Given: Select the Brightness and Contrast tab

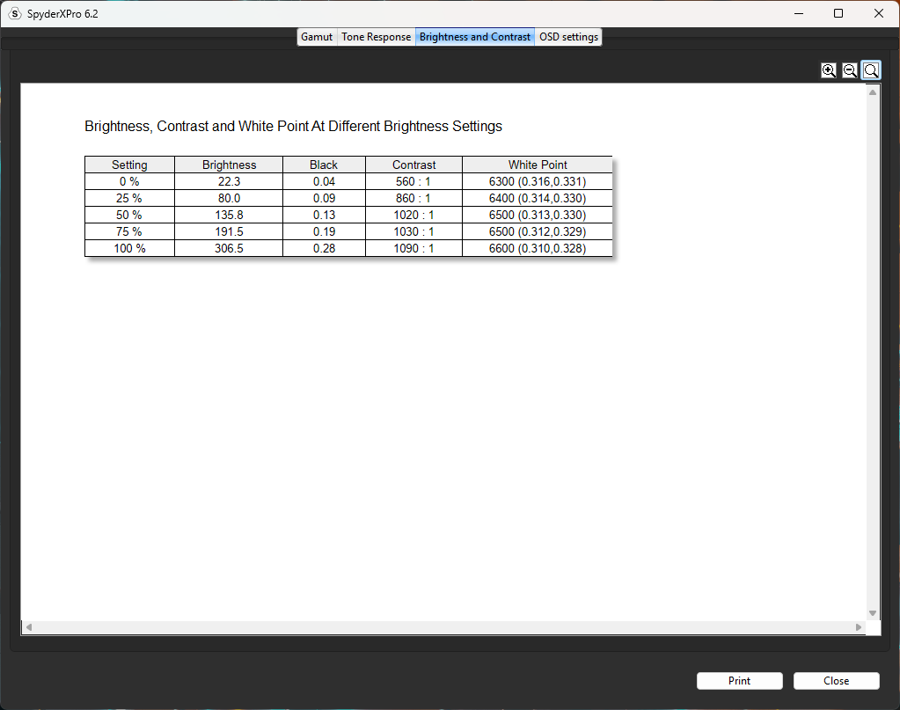Looking at the screenshot, I should [x=475, y=37].
